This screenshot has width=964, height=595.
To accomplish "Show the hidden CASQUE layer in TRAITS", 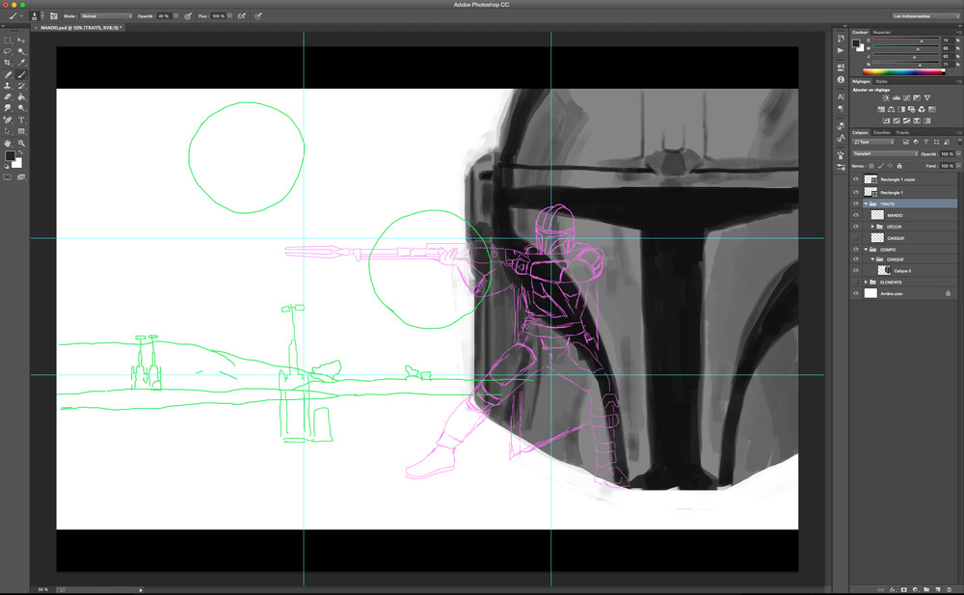I will [x=856, y=237].
